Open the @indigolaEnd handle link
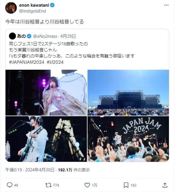Image resolution: width=175 pixels, height=192 pixels. (x=32, y=11)
